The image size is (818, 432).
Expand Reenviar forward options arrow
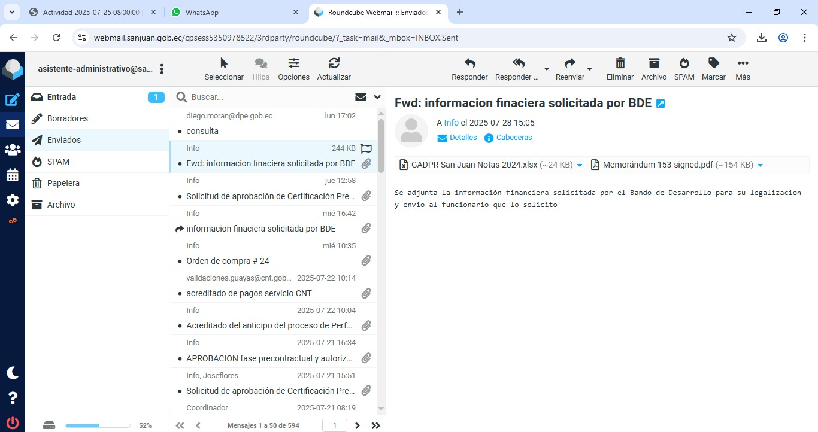(589, 69)
